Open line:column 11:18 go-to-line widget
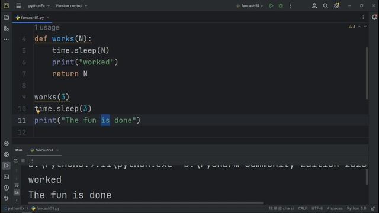This screenshot has height=213, width=379. tap(281, 208)
